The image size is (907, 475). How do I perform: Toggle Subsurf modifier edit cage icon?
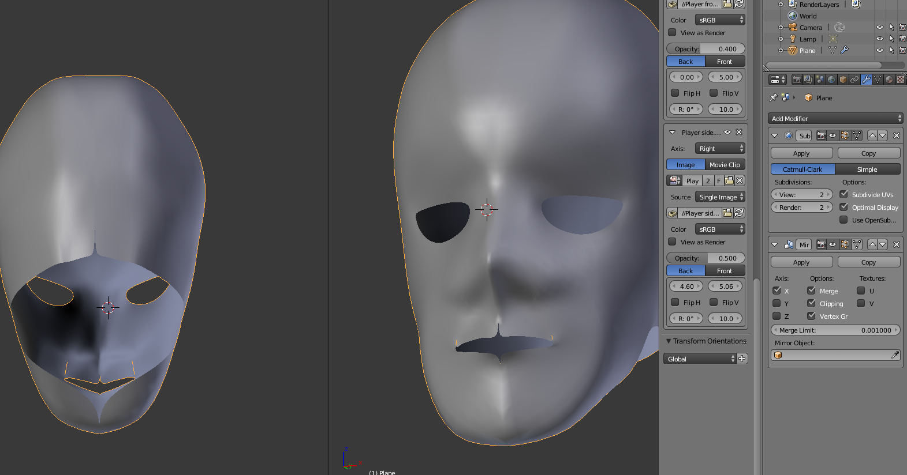click(857, 135)
